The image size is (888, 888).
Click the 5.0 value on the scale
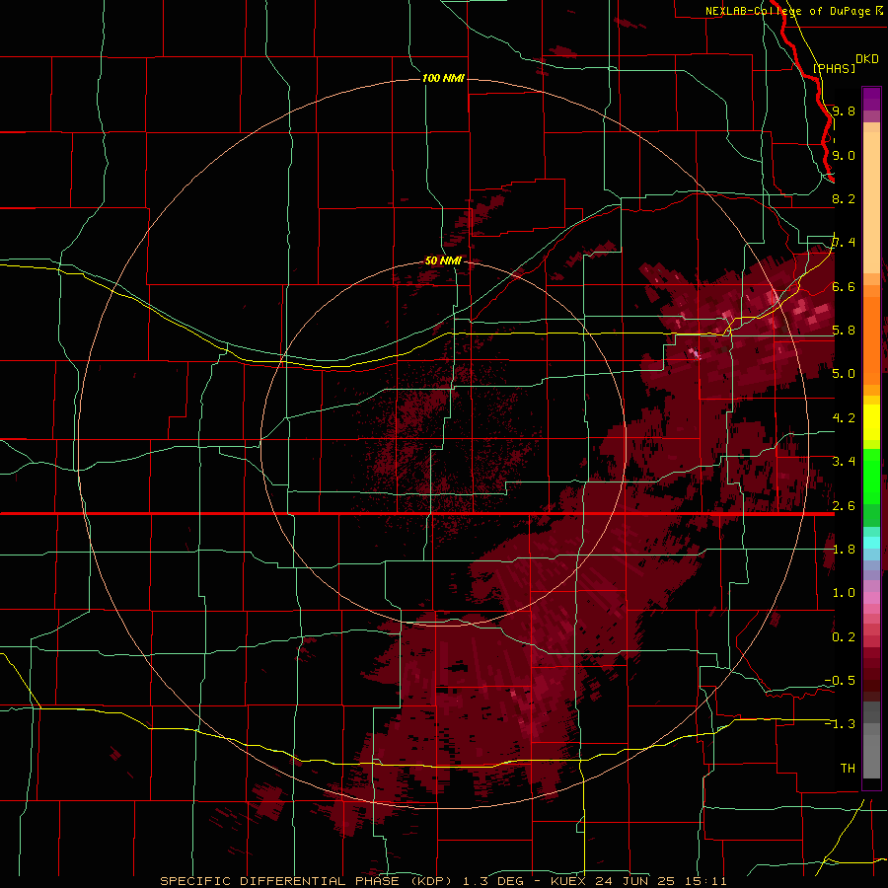point(844,374)
